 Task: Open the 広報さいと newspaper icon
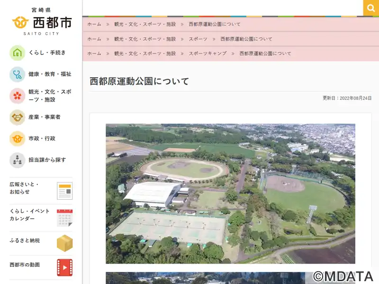64,191
